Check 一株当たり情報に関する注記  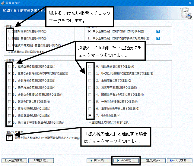(90, 102)
